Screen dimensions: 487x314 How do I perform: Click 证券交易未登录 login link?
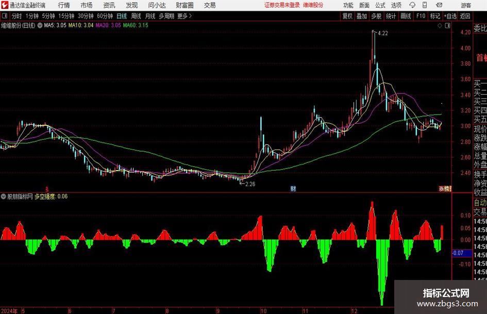(x=282, y=5)
